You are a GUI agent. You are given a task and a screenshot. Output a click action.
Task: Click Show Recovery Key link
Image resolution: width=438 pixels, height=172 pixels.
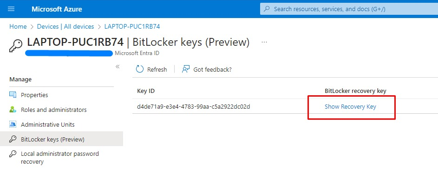point(350,106)
